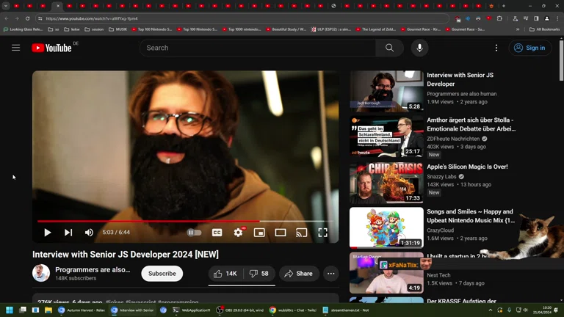Open Apple's Silicon Magic Is Over thumbnail
Viewport: 564px width, 317px height.
[386, 183]
